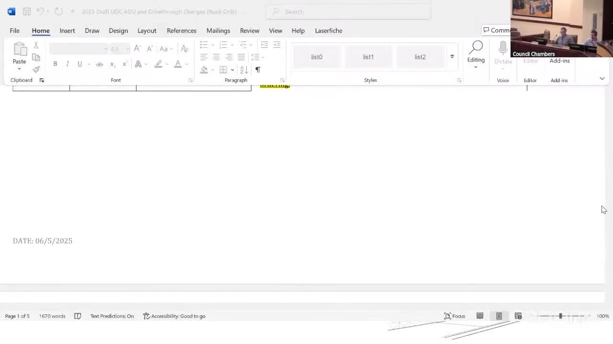Screen dimensions: 613x344
Task: Toggle Bold formatting
Action: point(55,64)
